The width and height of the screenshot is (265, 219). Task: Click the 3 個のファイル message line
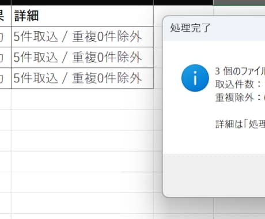tap(240, 71)
